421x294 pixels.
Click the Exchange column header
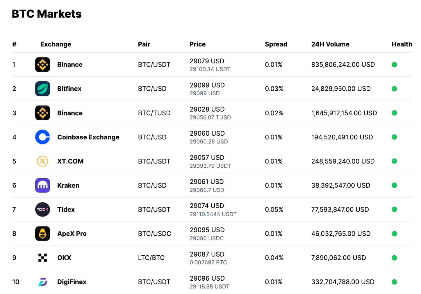[56, 44]
